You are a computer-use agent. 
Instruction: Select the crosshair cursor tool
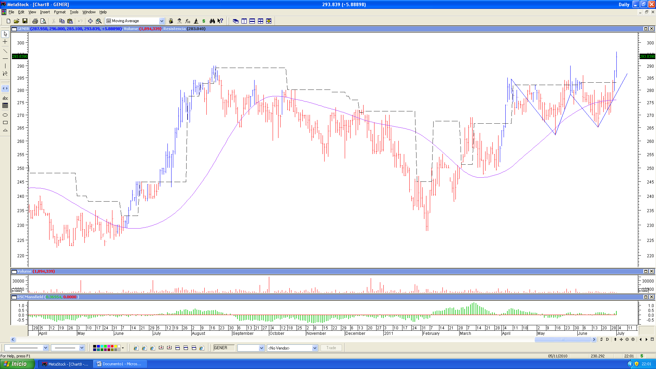5,42
